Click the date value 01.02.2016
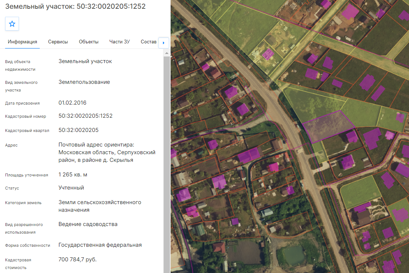Viewport: 409px width, 273px height. tap(72, 103)
